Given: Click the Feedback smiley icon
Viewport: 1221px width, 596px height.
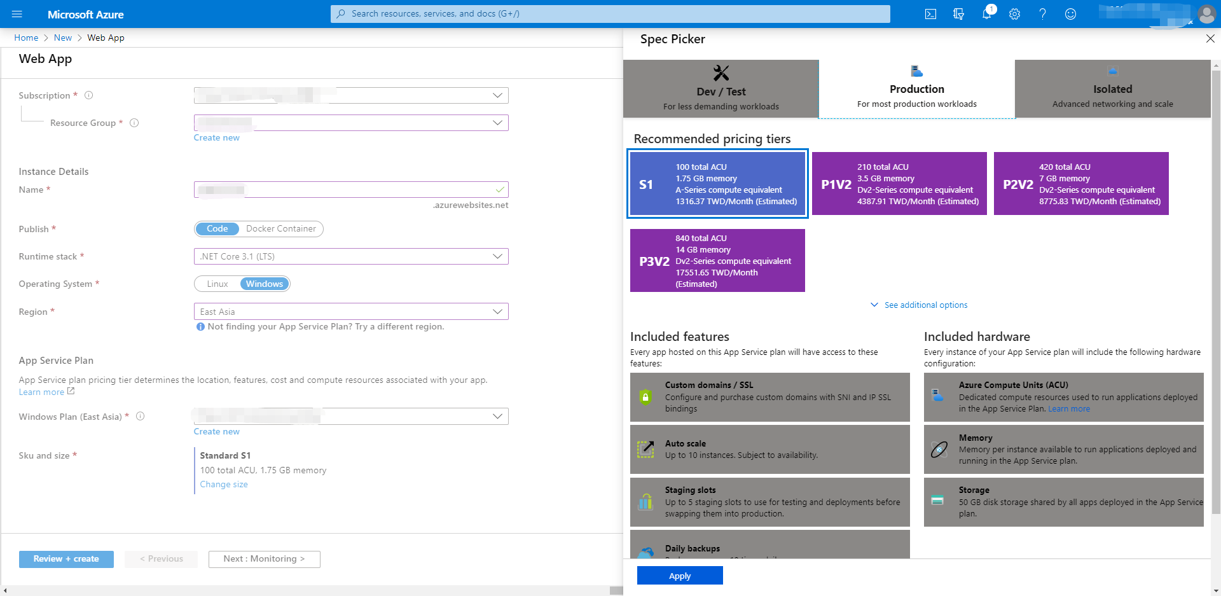Looking at the screenshot, I should 1070,14.
